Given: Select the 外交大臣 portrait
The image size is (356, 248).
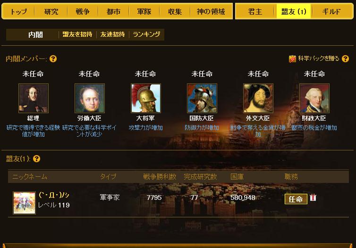Looking at the screenshot, I should pos(258,98).
